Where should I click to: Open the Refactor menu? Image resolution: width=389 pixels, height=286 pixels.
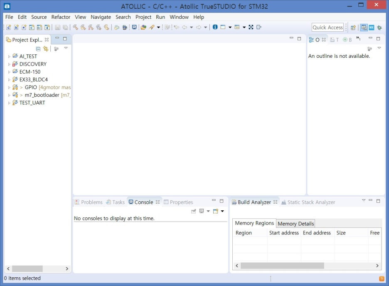(x=61, y=17)
